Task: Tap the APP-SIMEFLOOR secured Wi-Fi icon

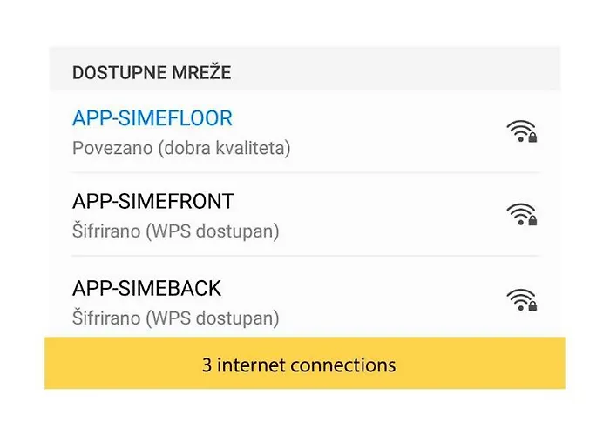Action: (522, 130)
